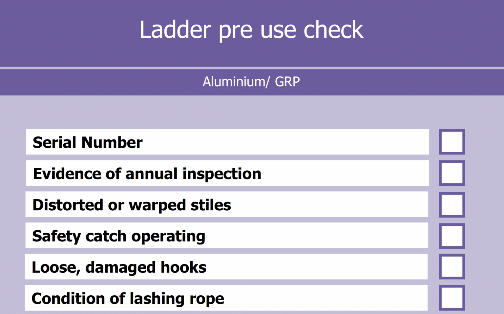Screen dimensions: 504x314
Task: Toggle the Safety catch operating checkbox
Action: point(452,236)
